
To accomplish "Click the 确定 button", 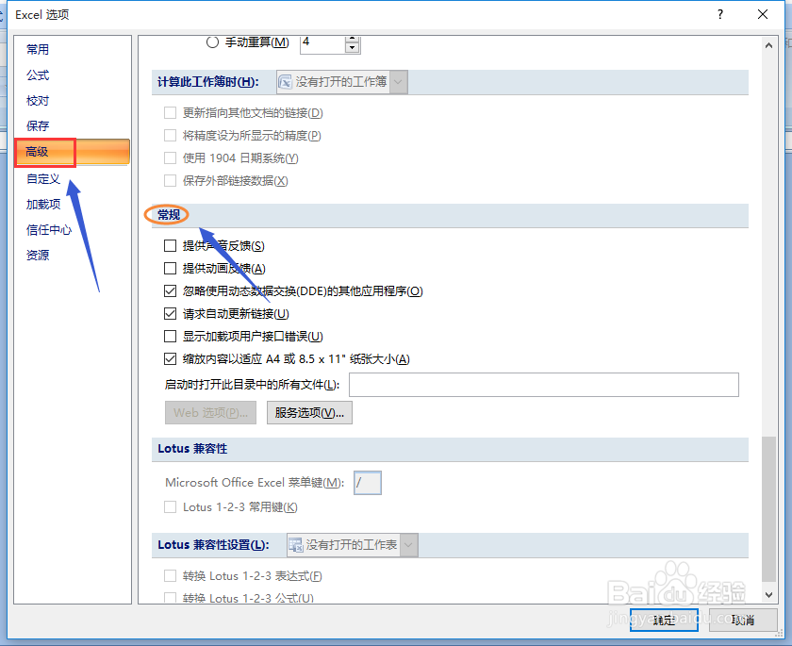I will tap(664, 620).
